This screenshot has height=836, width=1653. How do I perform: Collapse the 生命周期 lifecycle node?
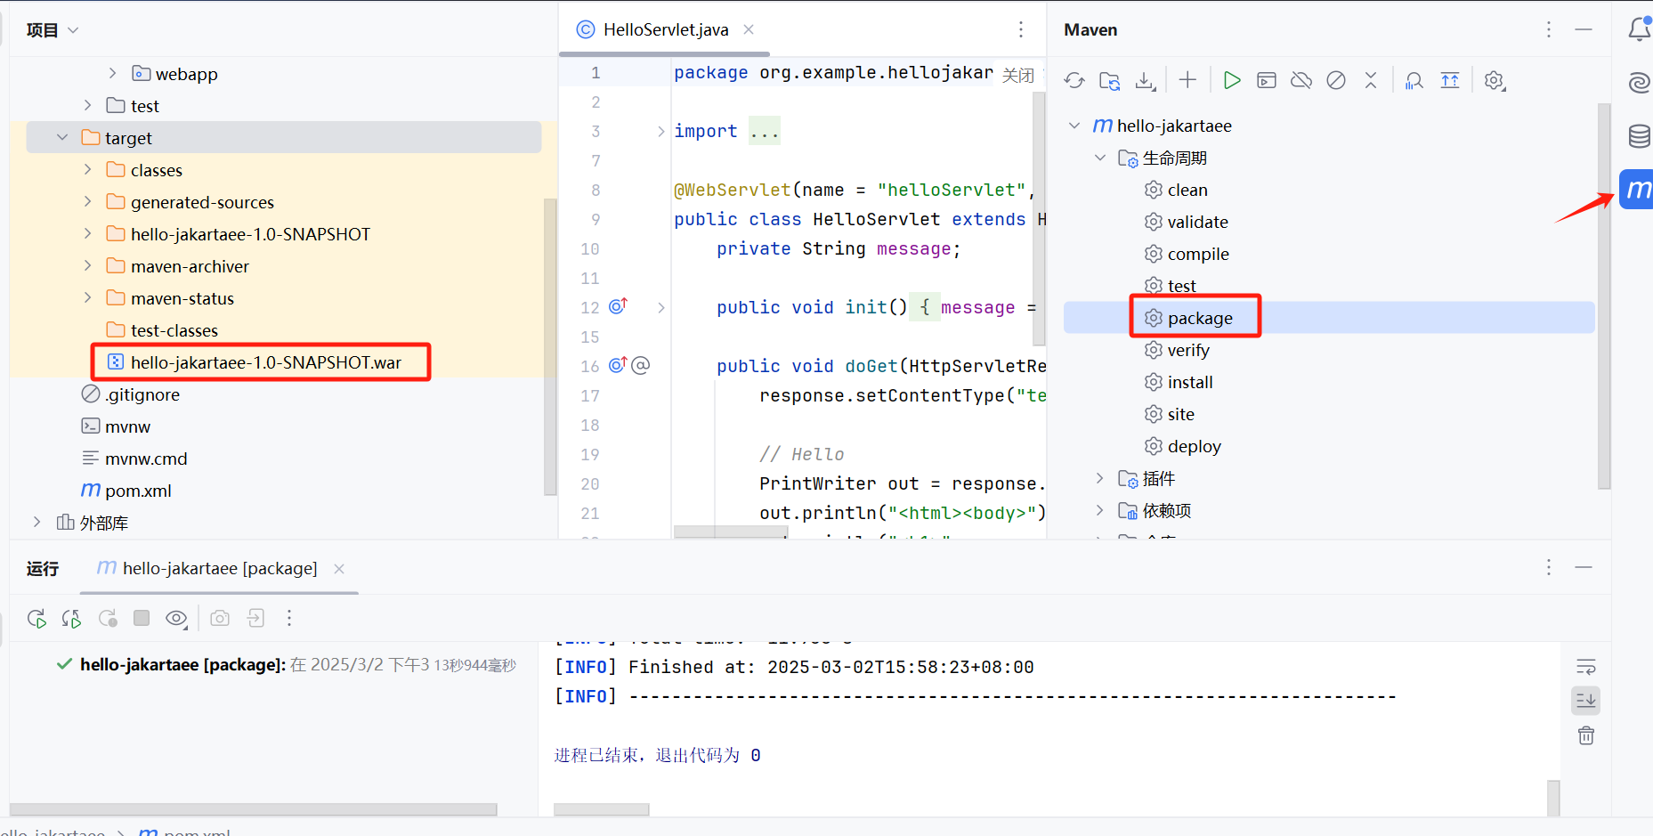1100,158
